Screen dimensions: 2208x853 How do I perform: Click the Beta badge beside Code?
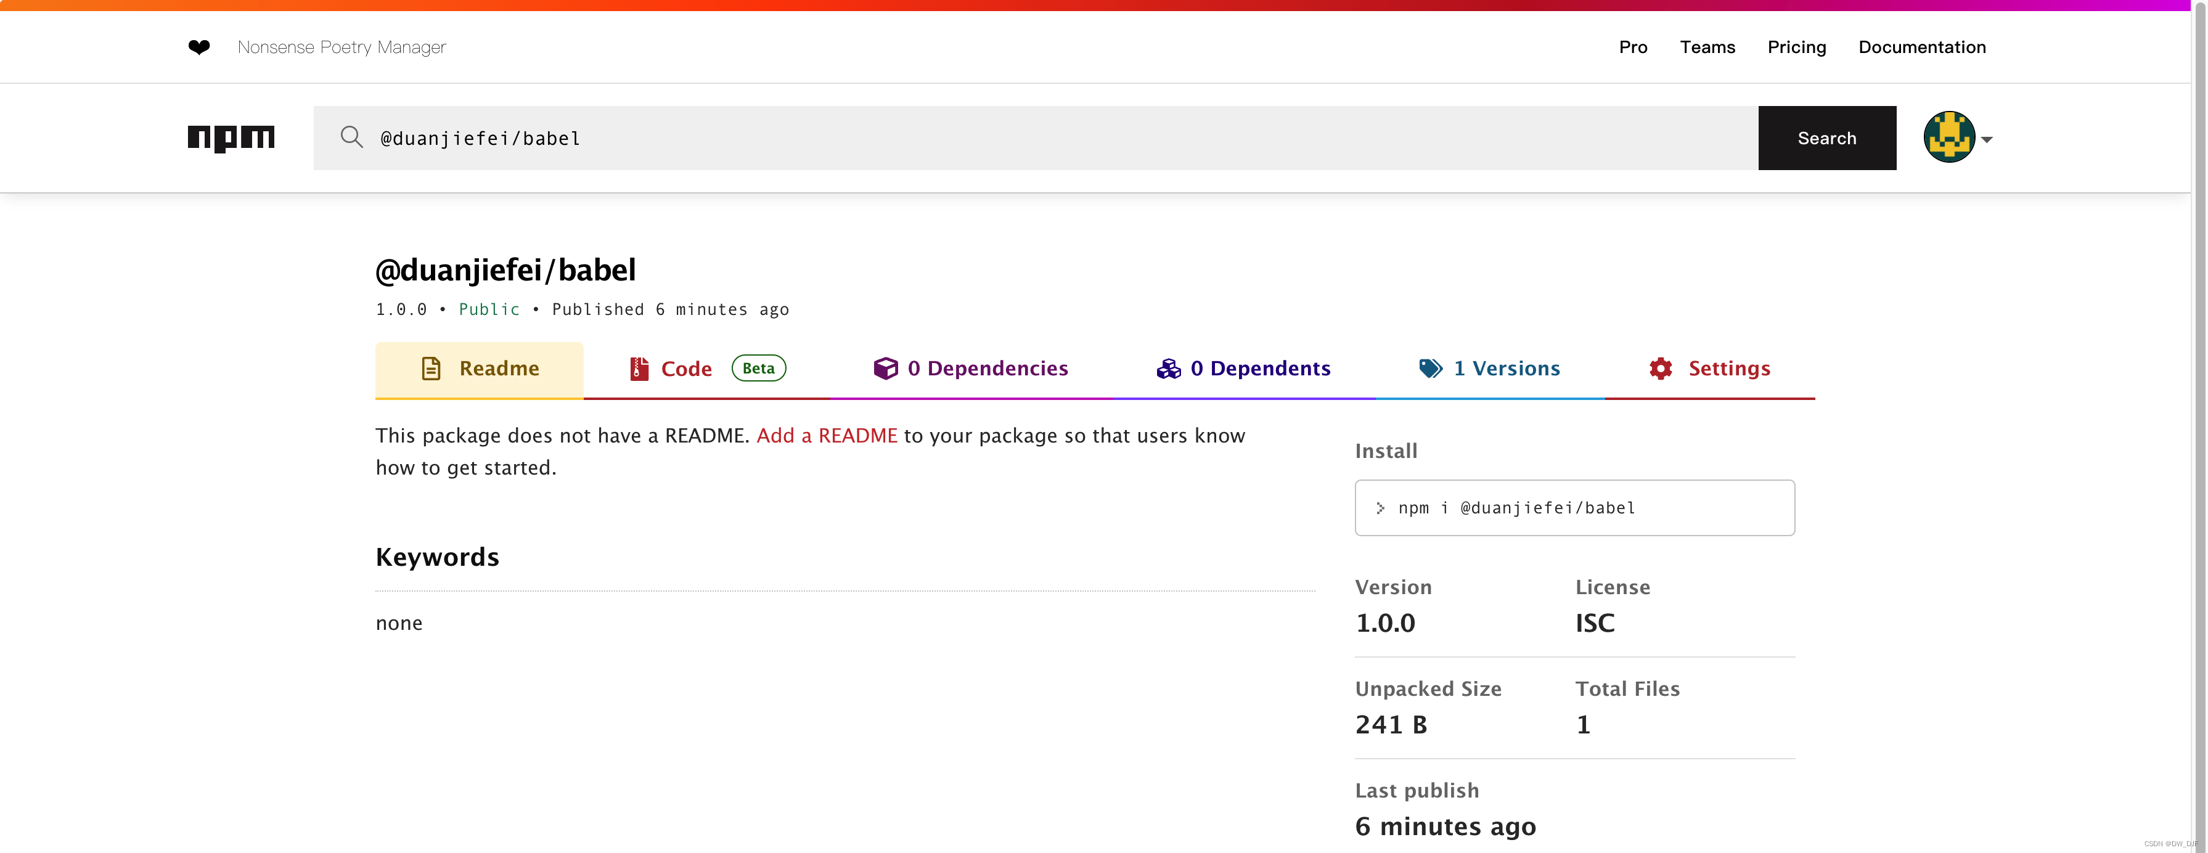[x=758, y=369]
